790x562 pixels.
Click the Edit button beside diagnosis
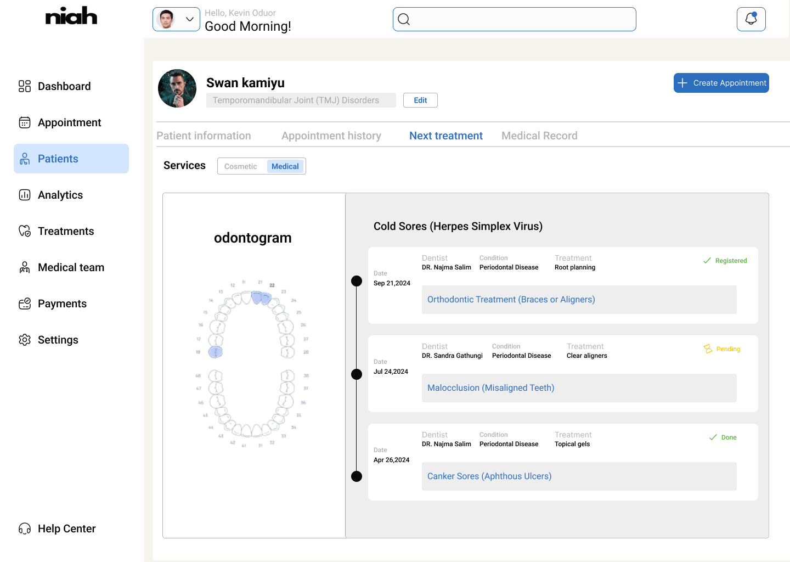tap(420, 100)
